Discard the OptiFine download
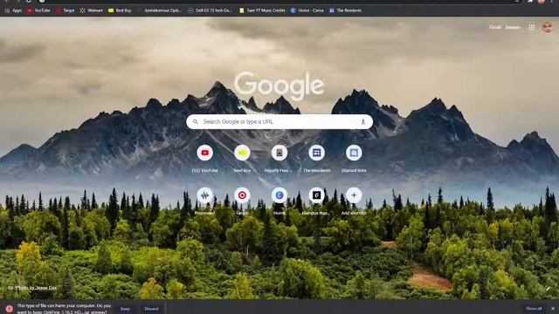 click(151, 309)
